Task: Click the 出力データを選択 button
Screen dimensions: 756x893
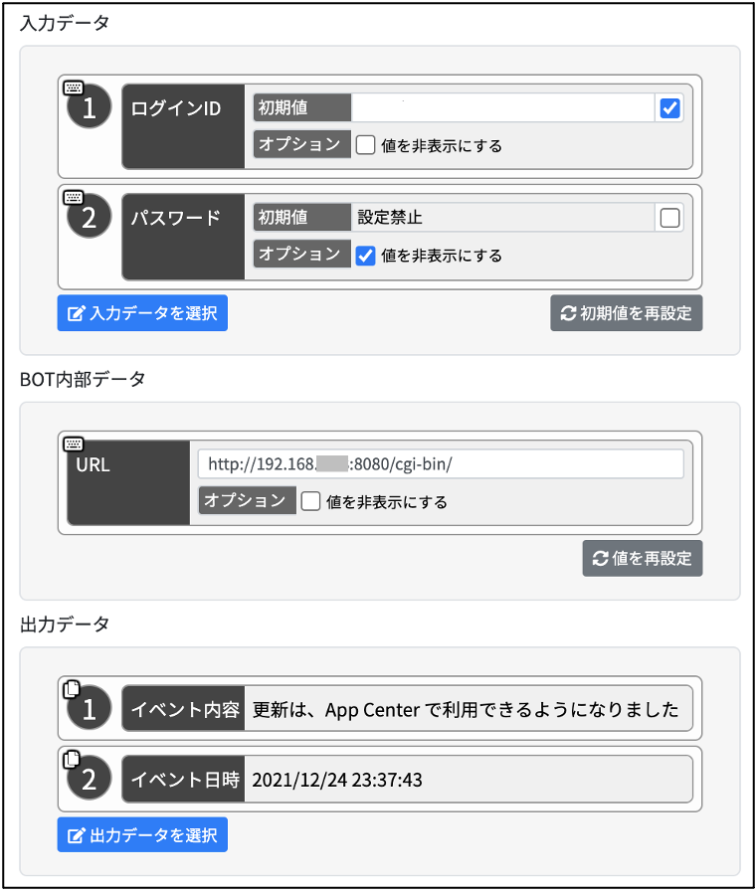Action: coord(142,835)
